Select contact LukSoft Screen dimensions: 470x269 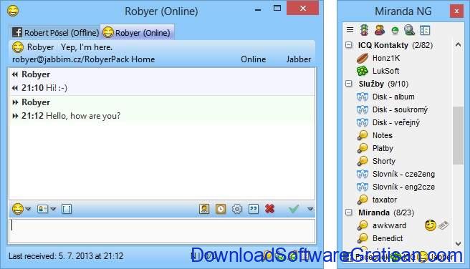[x=385, y=71]
